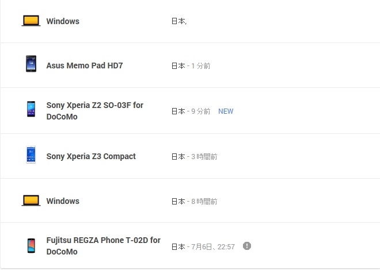This screenshot has width=380, height=270.
Task: Click the Asus Memo Pad HD7 tablet icon
Action: (31, 64)
